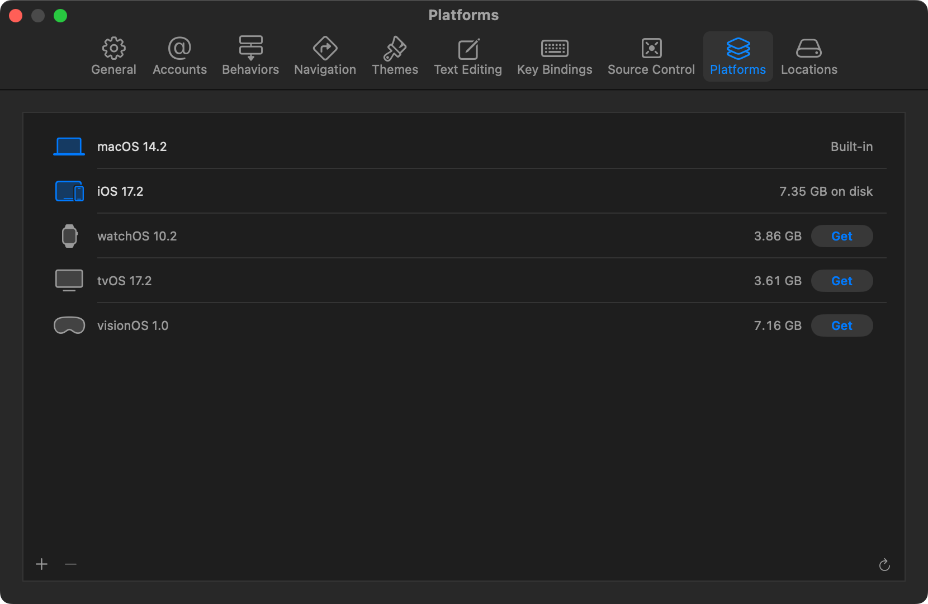Remove selected platform with minus button
This screenshot has height=604, width=928.
click(x=70, y=564)
